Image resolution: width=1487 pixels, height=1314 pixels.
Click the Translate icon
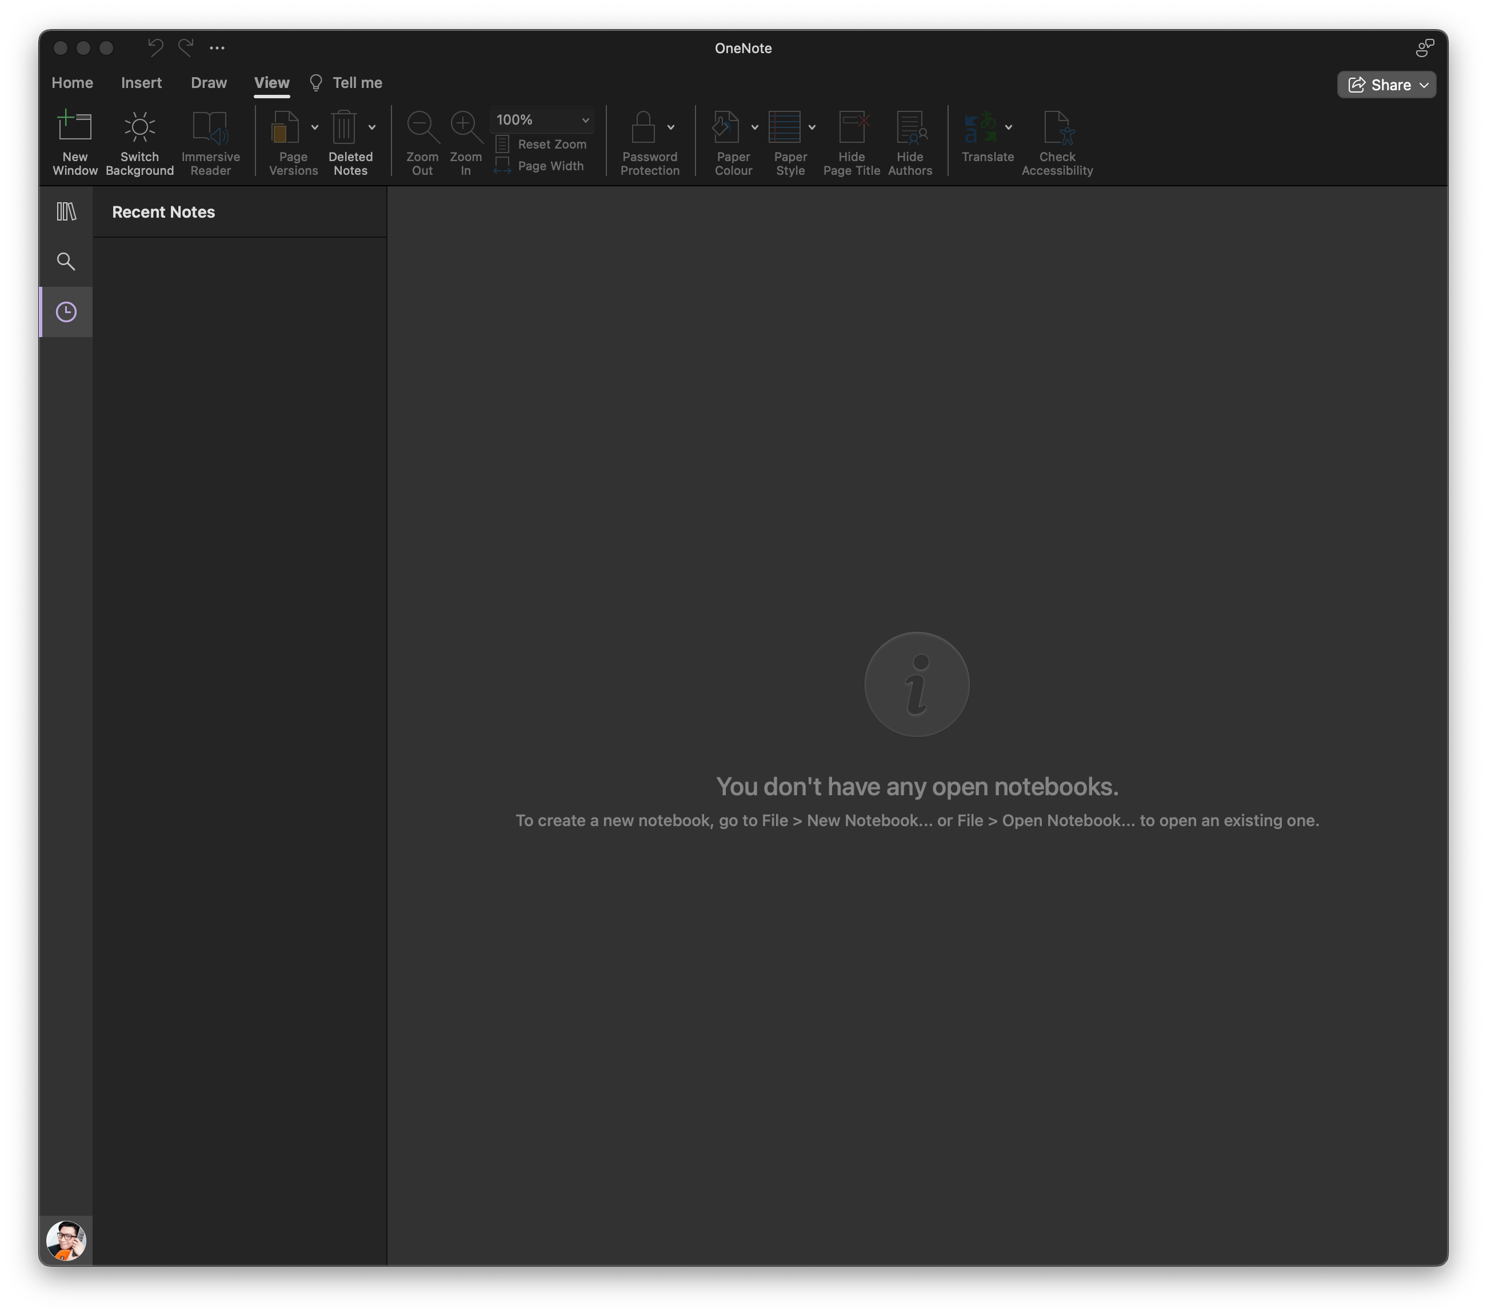pyautogui.click(x=980, y=127)
